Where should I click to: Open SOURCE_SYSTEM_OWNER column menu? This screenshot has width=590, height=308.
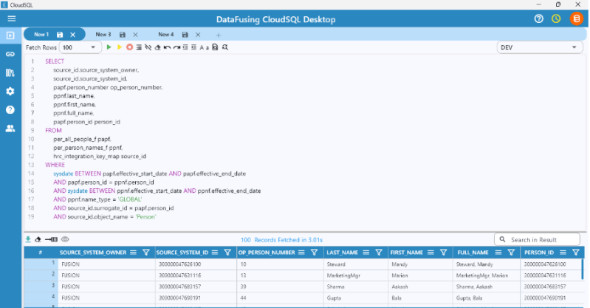tap(133, 253)
